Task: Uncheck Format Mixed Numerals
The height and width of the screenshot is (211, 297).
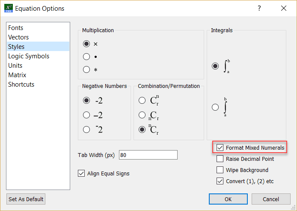Action: 220,148
